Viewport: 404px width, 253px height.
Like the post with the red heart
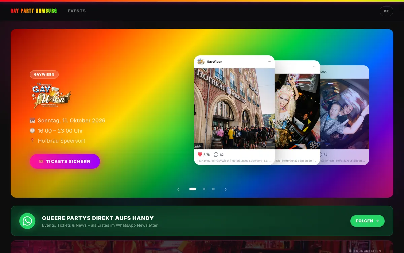(200, 154)
